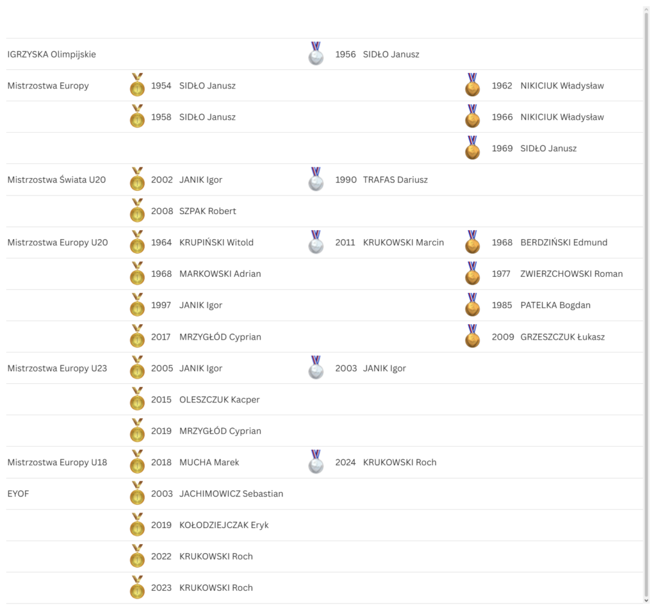Click the Mistrzostwa Europy U23 label
The image size is (656, 610).
tap(57, 368)
